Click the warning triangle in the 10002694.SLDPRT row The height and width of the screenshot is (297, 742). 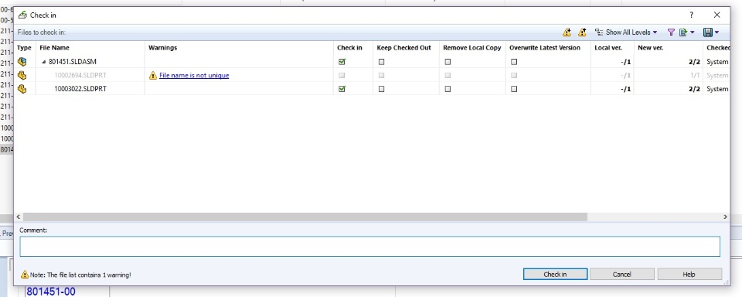tap(153, 75)
